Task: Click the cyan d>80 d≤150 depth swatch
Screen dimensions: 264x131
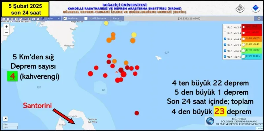Action: [252, 56]
